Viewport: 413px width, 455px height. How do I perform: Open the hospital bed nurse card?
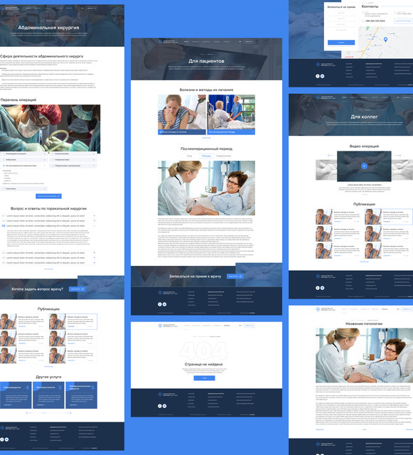[x=231, y=114]
